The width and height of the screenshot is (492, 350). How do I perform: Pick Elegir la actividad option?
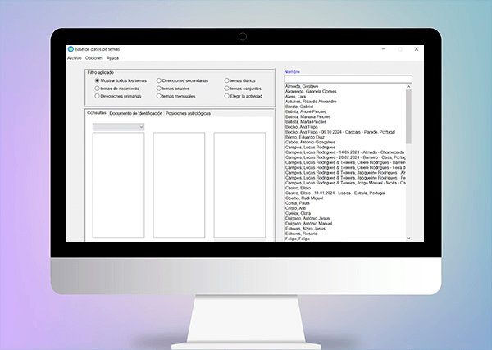244,96
